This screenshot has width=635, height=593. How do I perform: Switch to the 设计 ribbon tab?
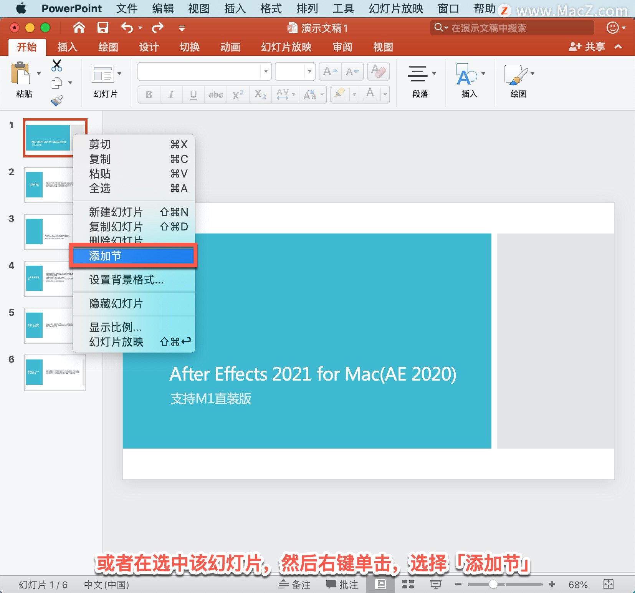[x=149, y=47]
